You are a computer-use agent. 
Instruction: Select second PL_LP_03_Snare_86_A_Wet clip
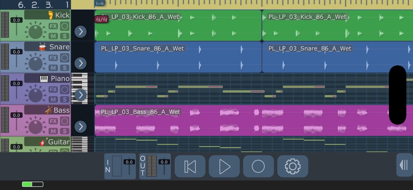338,57
